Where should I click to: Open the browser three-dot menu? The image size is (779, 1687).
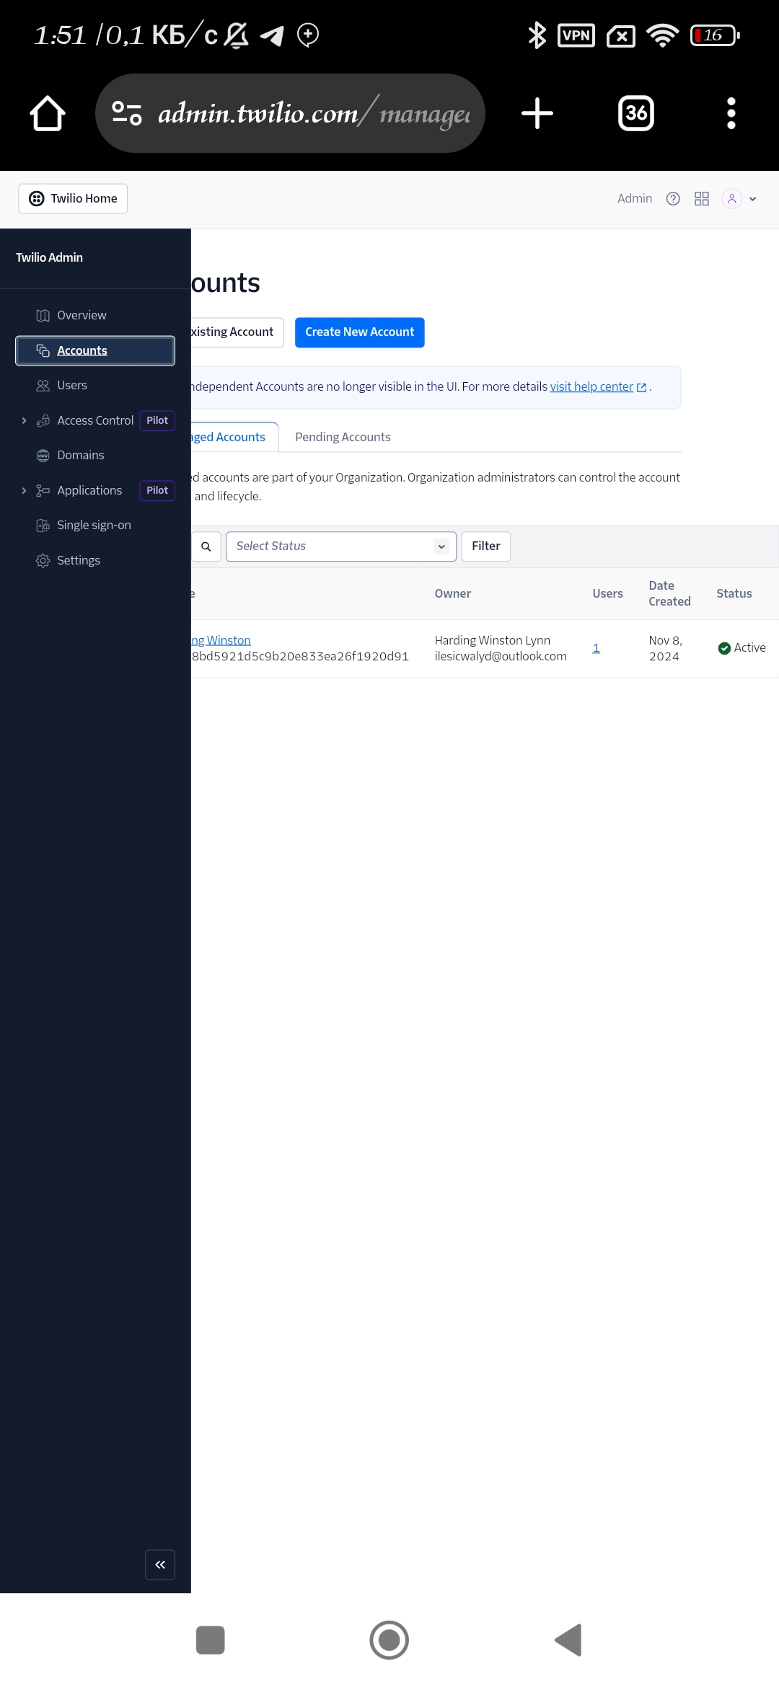point(731,113)
